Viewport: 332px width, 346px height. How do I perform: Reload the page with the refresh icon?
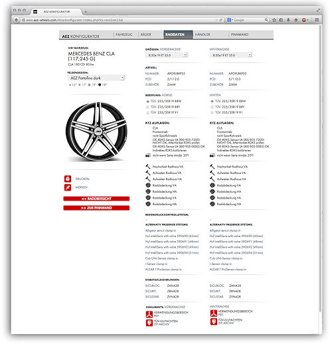220,20
